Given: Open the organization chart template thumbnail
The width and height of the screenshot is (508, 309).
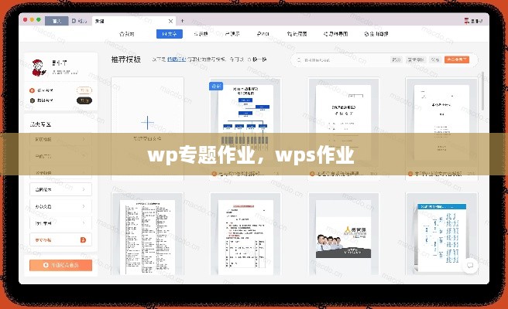Looking at the screenshot, I should 245,123.
